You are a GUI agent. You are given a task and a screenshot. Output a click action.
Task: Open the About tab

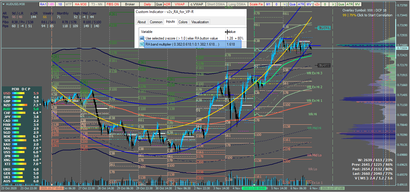[142, 22]
